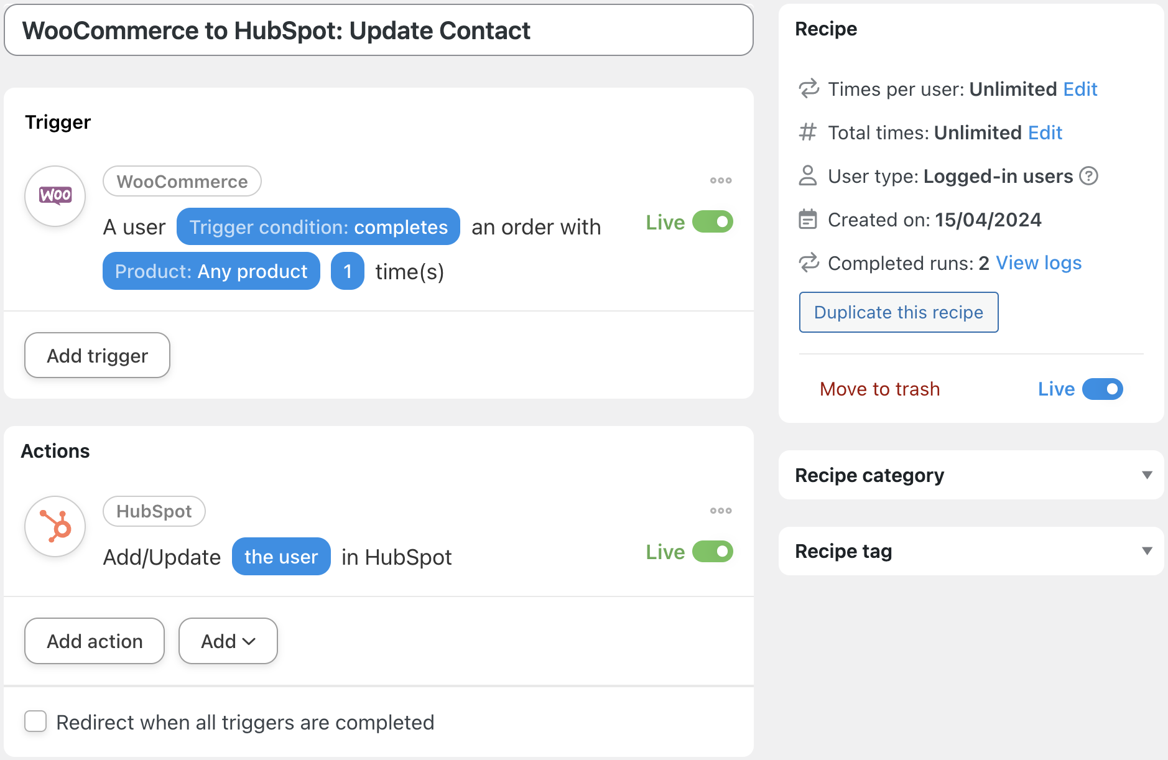Click the Times per user loop icon
This screenshot has width=1168, height=760.
click(809, 89)
